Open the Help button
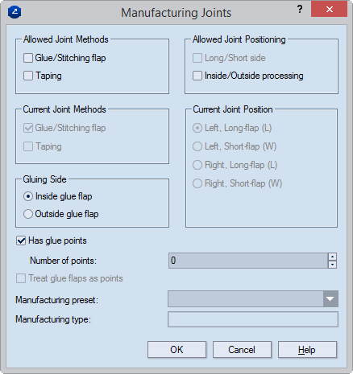 pos(307,350)
